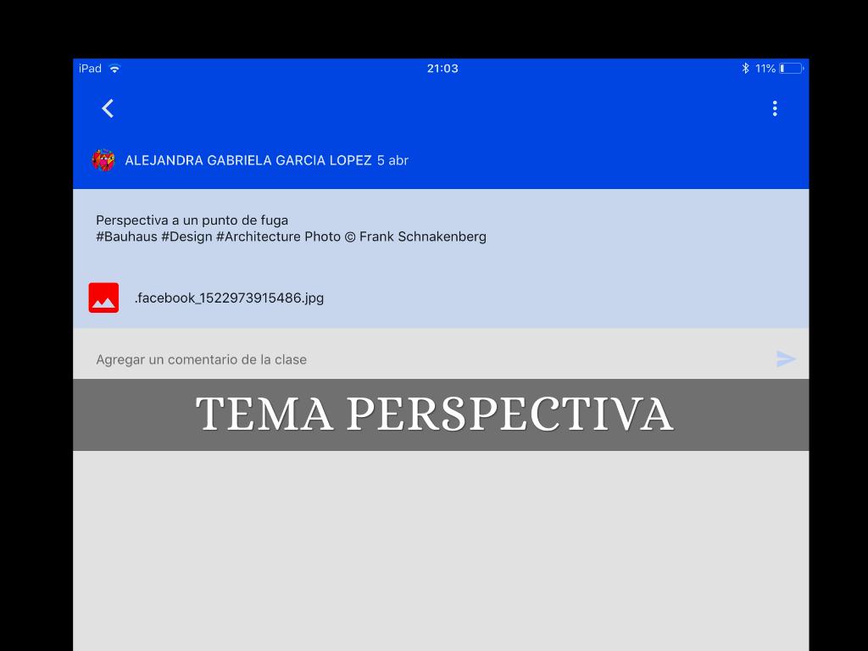Open the three-dot more options menu
This screenshot has height=651, width=868.
[x=774, y=108]
